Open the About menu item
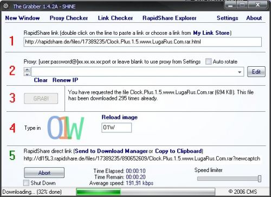This screenshot has height=197, width=271. pos(254,18)
